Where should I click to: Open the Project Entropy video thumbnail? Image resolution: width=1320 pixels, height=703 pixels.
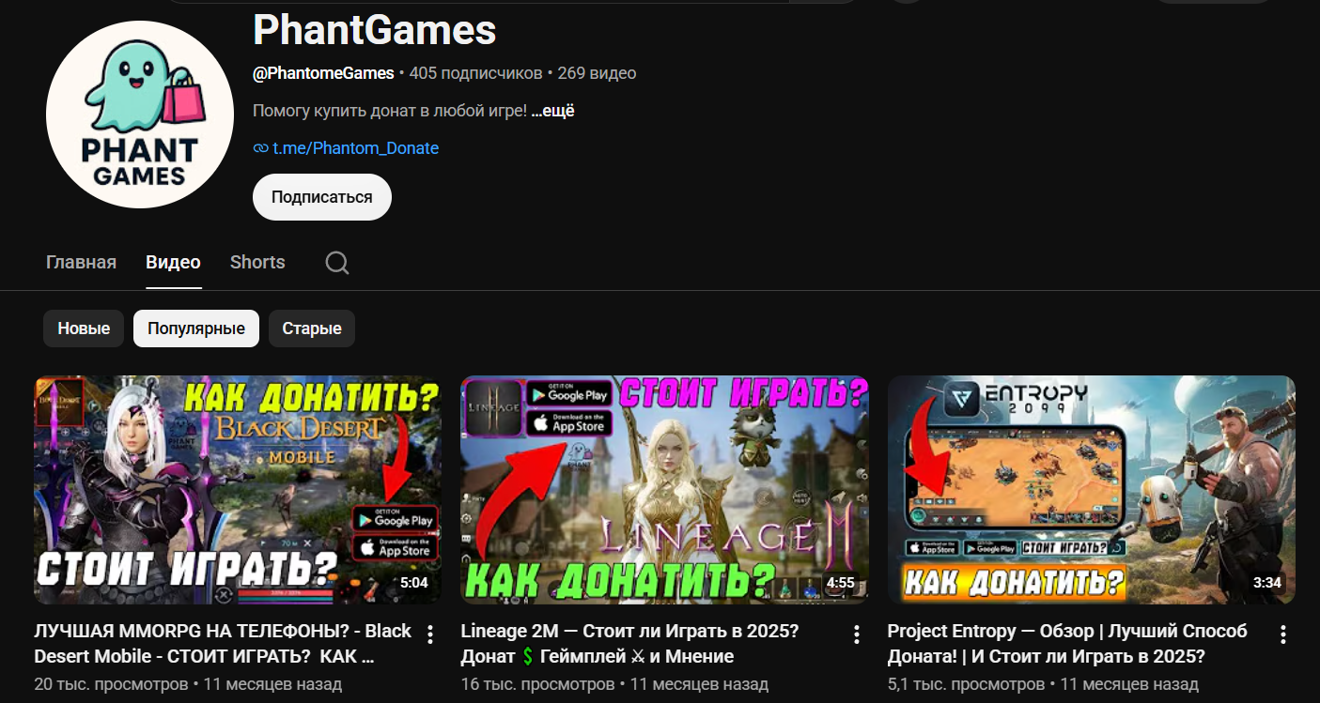pos(1092,490)
